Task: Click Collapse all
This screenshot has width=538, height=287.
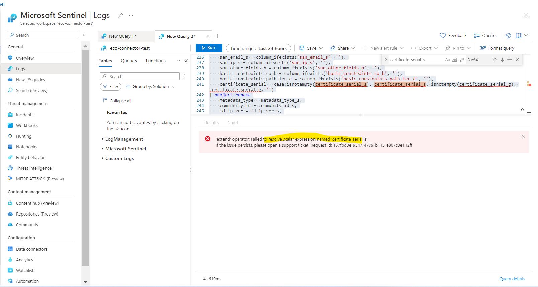Action: pos(117,101)
